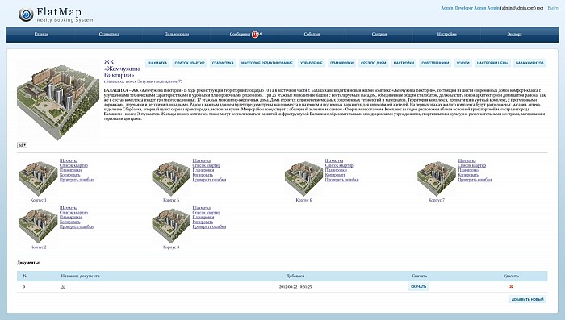565x320 pixels.
Task: Switch to the Шахматка tab
Action: point(157,63)
